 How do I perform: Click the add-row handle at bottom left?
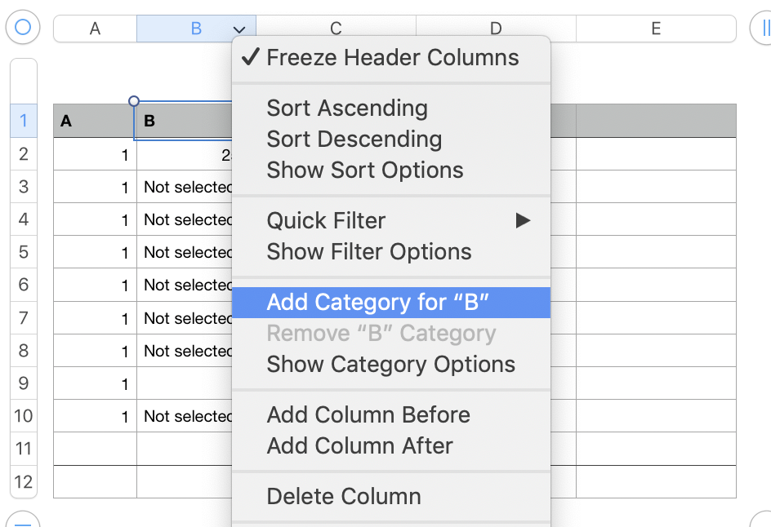point(23,520)
